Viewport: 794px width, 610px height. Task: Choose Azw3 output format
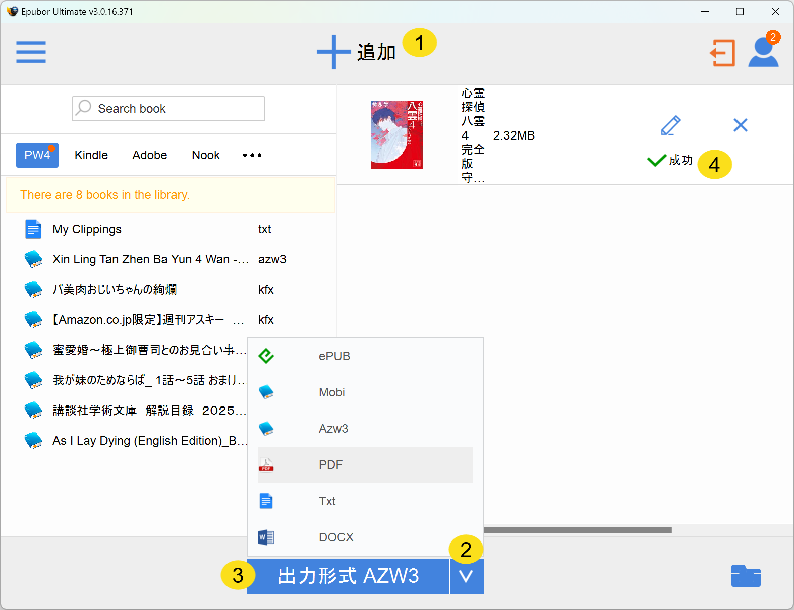[x=366, y=429]
